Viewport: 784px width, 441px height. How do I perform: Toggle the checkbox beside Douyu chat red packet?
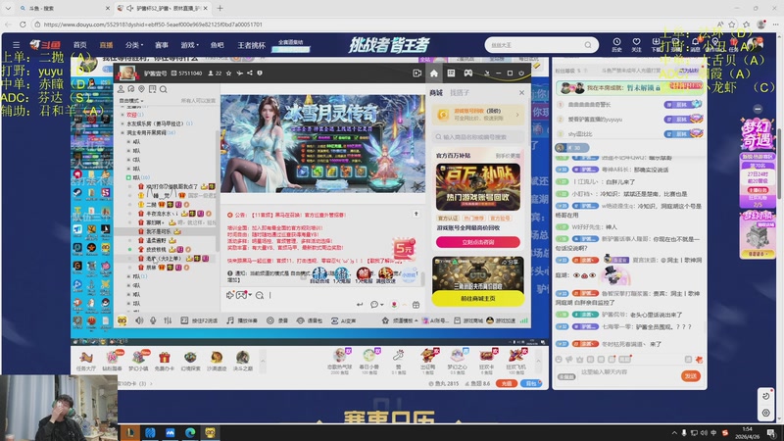(688, 359)
